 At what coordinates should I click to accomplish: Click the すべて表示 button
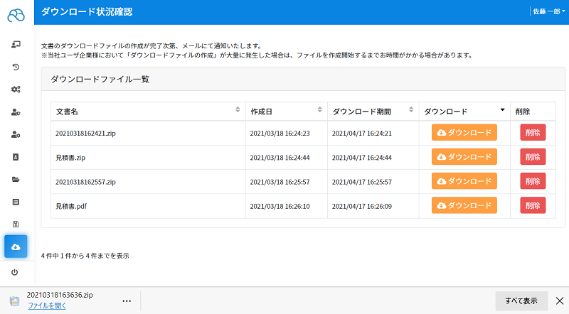tap(521, 301)
